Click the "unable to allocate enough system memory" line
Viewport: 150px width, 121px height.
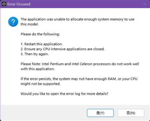pos(78,19)
